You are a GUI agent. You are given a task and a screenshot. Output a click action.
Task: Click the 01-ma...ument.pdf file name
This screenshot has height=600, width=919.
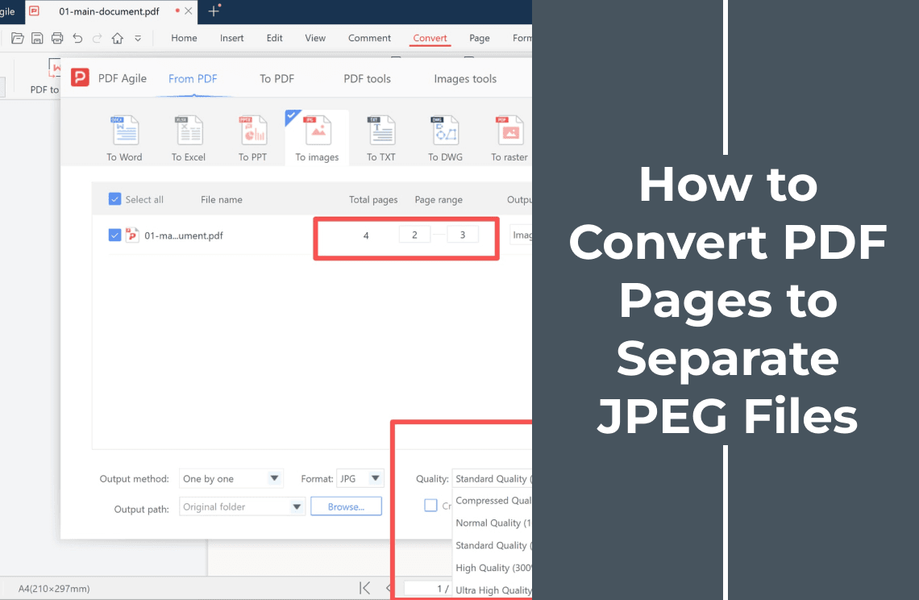(x=184, y=235)
